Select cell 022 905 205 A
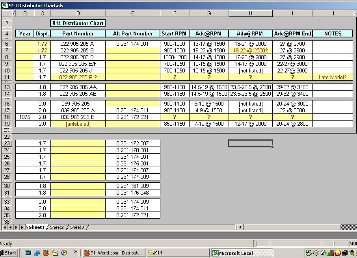Screen dimensions: 357x258 [x=78, y=44]
